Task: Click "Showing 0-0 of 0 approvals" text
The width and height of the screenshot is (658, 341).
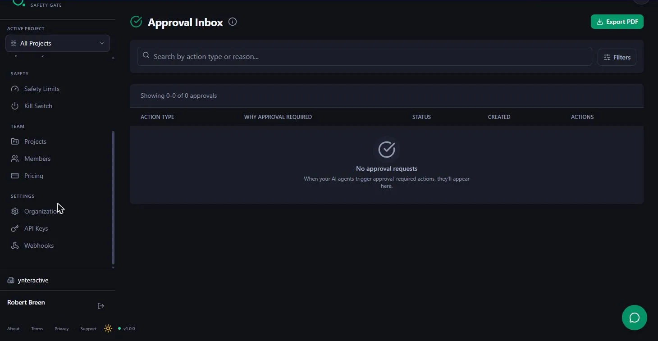Action: point(178,95)
